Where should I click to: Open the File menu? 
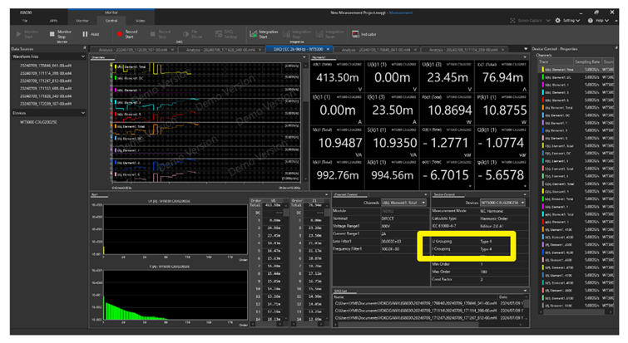tap(25, 21)
